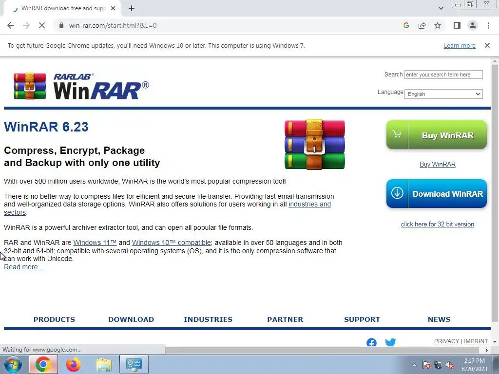Open the Windows 10 compatible link
This screenshot has height=374, width=499.
172,243
